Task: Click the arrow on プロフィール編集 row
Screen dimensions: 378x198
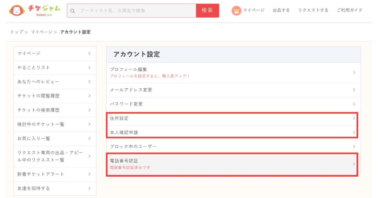Action: pyautogui.click(x=354, y=73)
